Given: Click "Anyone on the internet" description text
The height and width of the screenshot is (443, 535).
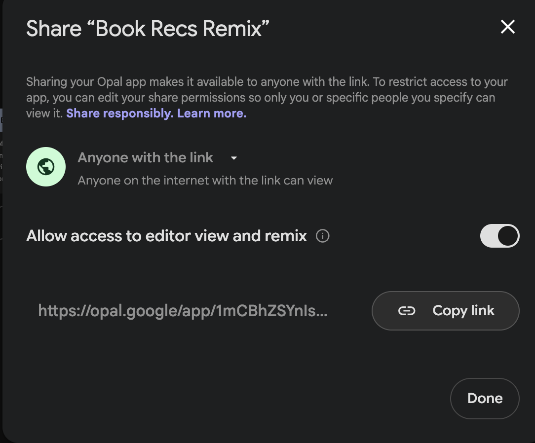Looking at the screenshot, I should click(x=205, y=181).
